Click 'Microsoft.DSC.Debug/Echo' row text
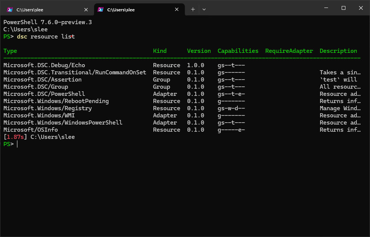 tap(44, 65)
